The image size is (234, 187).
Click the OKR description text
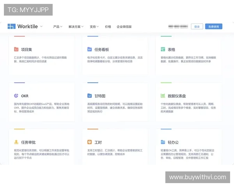(x=42, y=108)
